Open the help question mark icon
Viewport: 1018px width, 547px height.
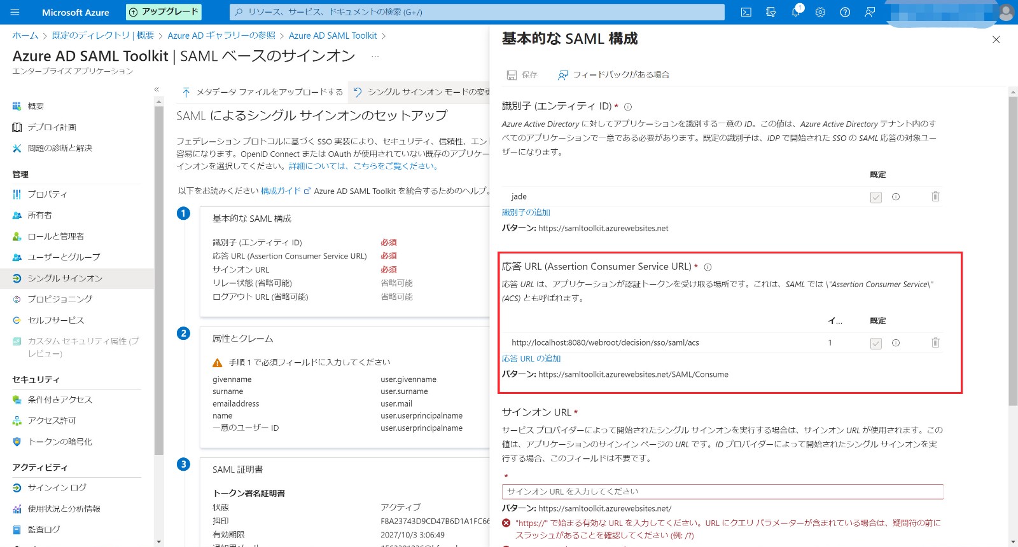click(x=845, y=12)
